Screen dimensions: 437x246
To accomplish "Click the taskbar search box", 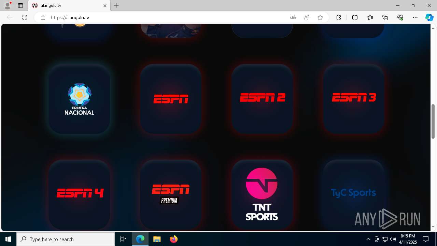I will [x=66, y=239].
